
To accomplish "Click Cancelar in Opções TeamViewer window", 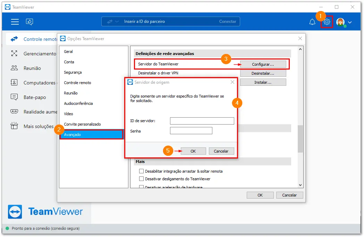I will point(289,195).
